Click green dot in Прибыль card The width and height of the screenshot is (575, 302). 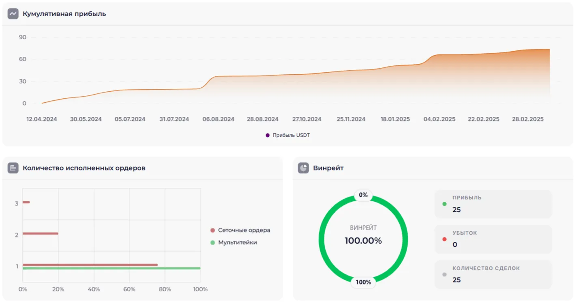tap(444, 204)
